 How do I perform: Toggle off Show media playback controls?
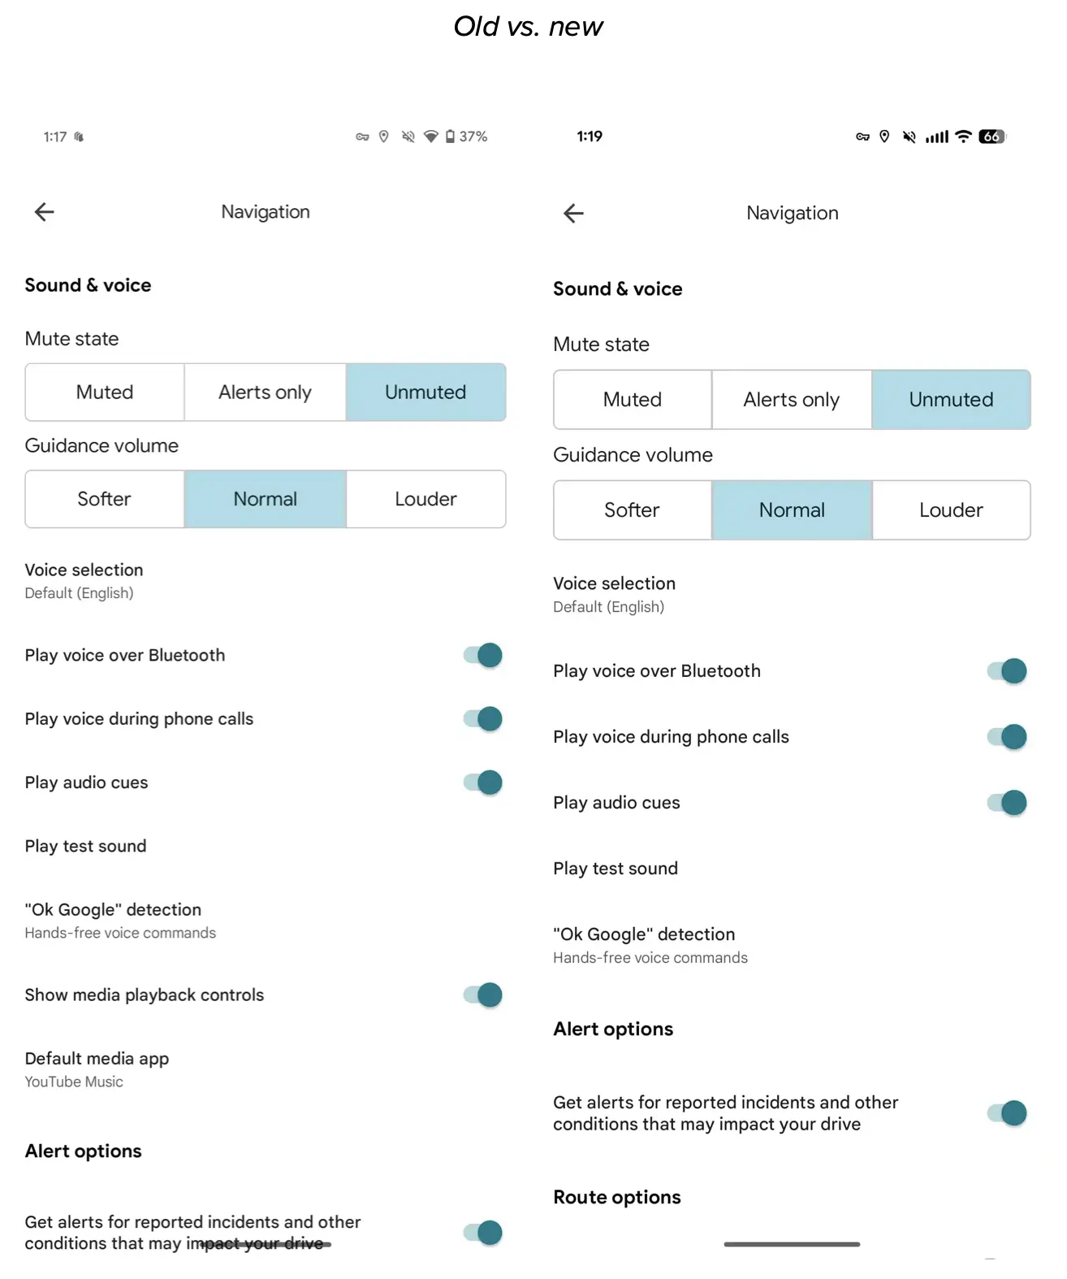click(486, 995)
